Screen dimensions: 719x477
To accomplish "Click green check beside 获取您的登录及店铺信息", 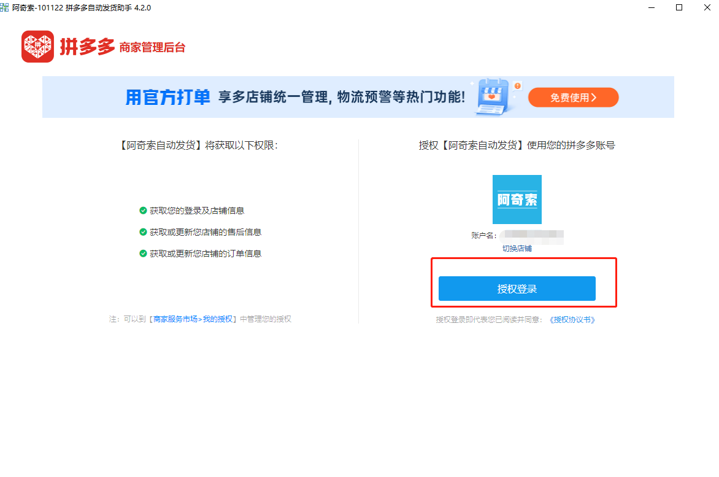I will click(142, 211).
